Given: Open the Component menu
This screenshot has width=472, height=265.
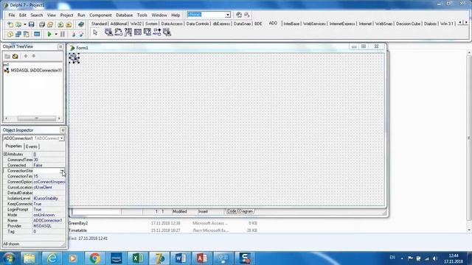Looking at the screenshot, I should 100,15.
